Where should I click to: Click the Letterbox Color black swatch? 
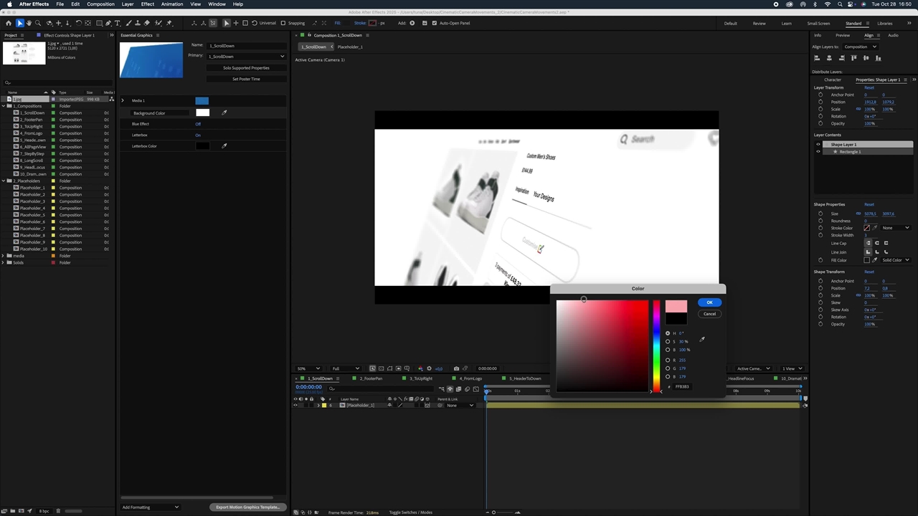(202, 146)
